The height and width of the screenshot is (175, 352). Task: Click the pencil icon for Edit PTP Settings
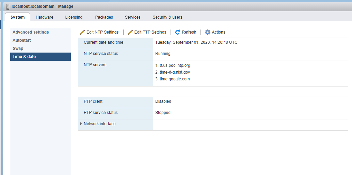tap(130, 32)
